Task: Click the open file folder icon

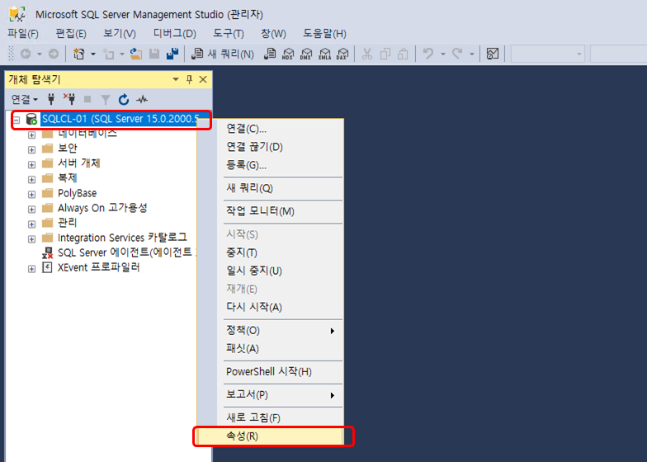Action: (x=136, y=54)
